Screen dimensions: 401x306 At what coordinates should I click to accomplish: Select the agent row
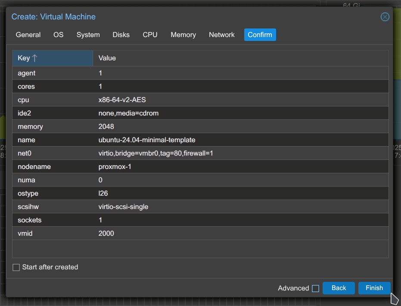click(200, 73)
